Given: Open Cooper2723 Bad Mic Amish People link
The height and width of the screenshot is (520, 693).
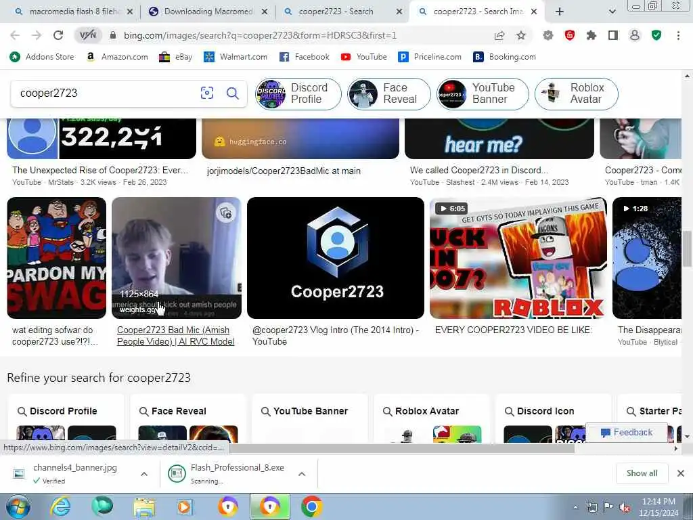Looking at the screenshot, I should [x=175, y=336].
